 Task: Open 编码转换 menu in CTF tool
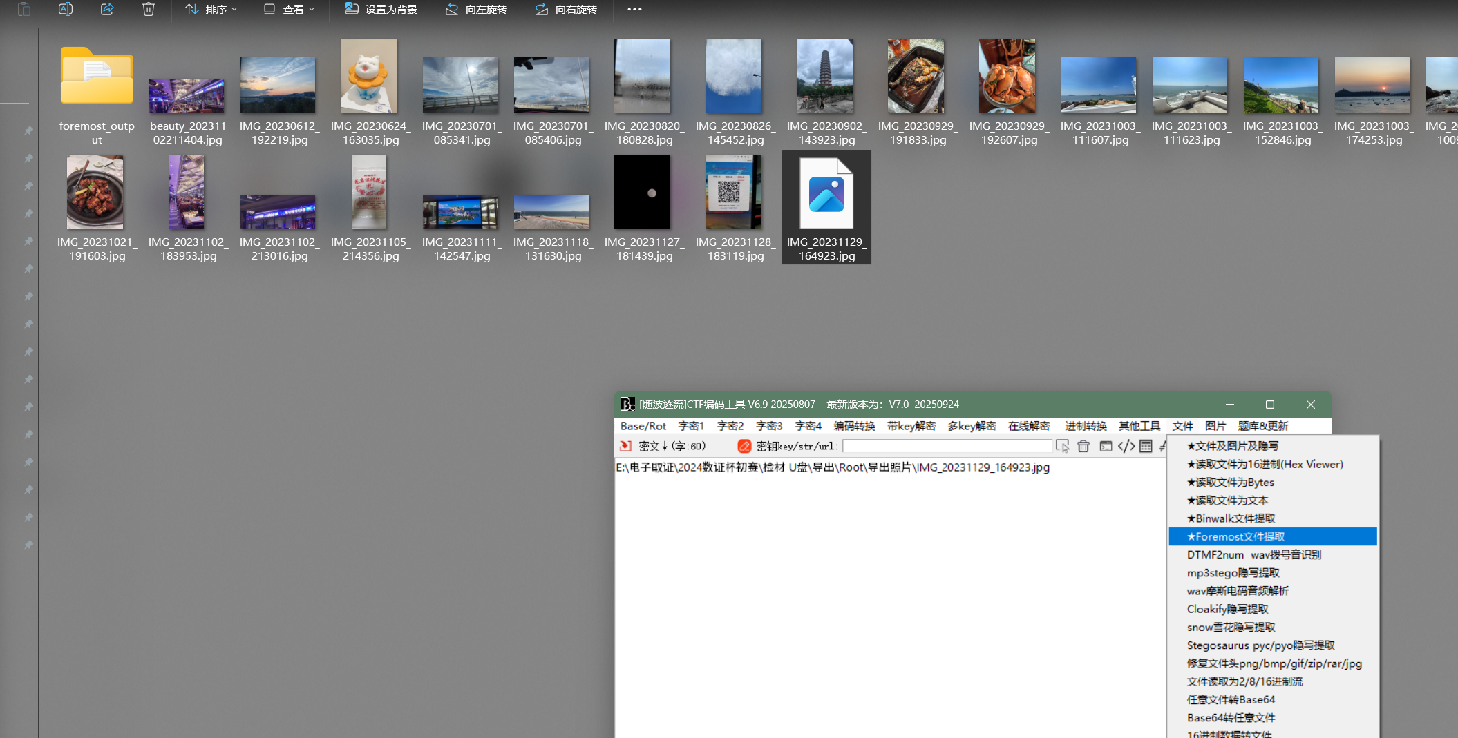coord(854,426)
